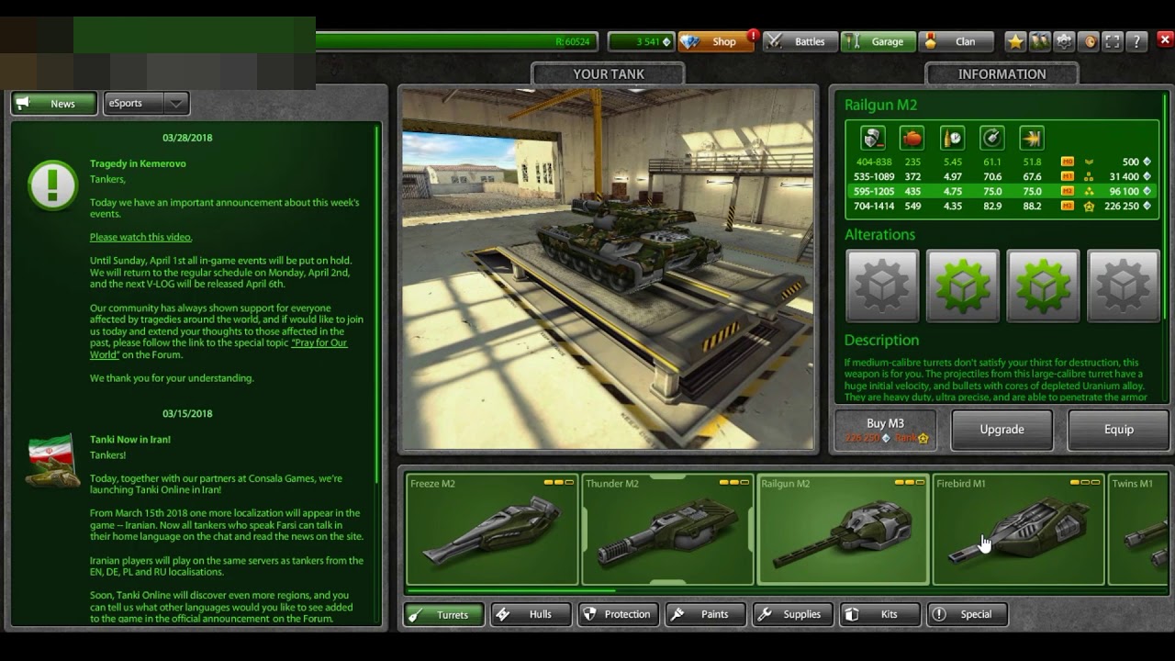1175x661 pixels.
Task: Click the reload time bullet-clock icon
Action: point(953,139)
